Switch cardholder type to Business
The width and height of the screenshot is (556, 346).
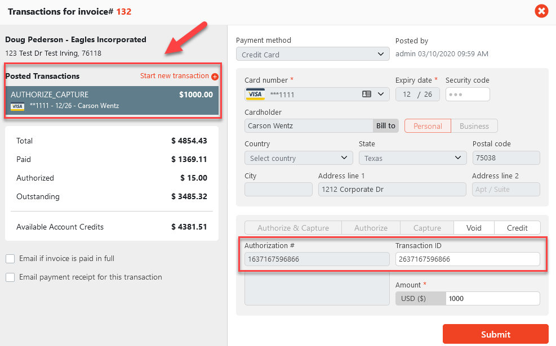[474, 126]
